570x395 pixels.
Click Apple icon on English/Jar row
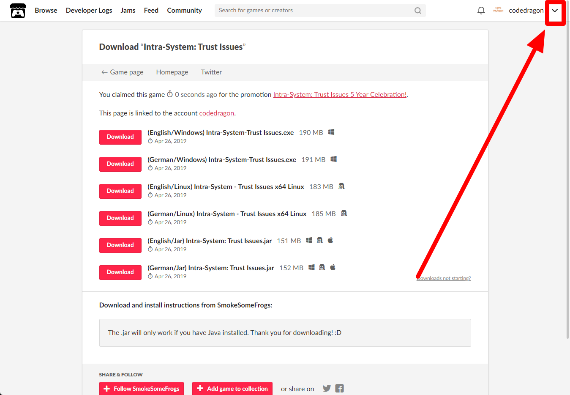[x=330, y=240]
